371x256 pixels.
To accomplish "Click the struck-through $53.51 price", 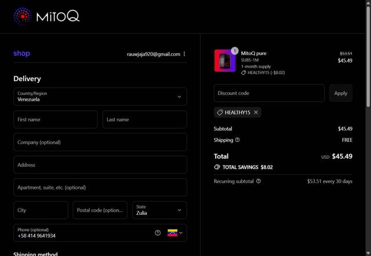I will [346, 53].
